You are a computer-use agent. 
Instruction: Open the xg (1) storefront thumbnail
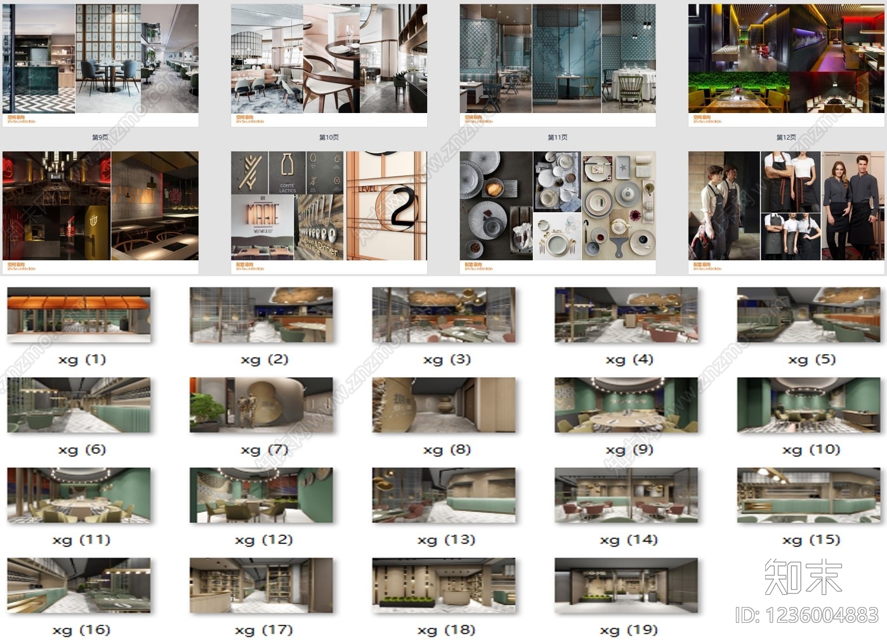[x=79, y=315]
